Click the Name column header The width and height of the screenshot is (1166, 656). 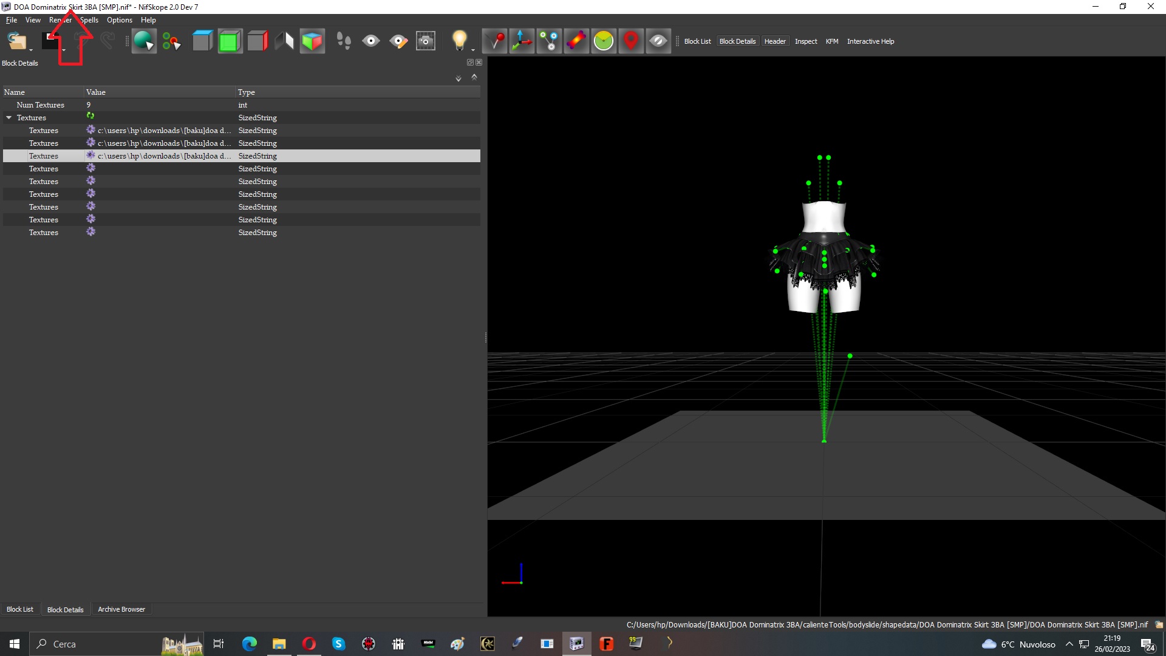pyautogui.click(x=43, y=92)
